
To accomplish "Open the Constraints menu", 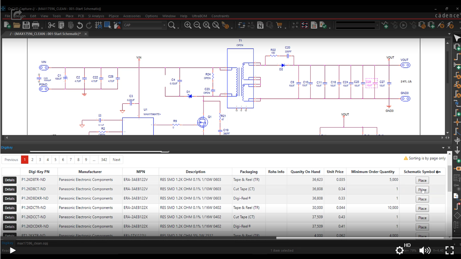I will (220, 16).
